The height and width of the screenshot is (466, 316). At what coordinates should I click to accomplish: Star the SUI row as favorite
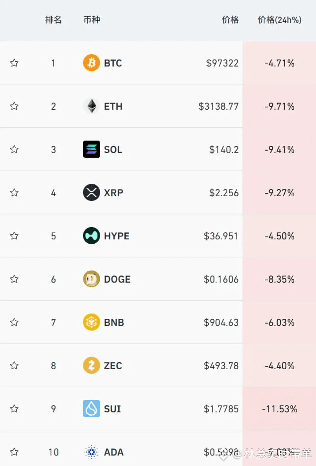pos(14,409)
